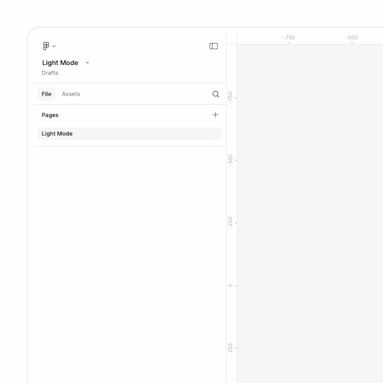The image size is (383, 383).
Task: Click the -500 mark on vertical ruler
Action: coord(230,160)
